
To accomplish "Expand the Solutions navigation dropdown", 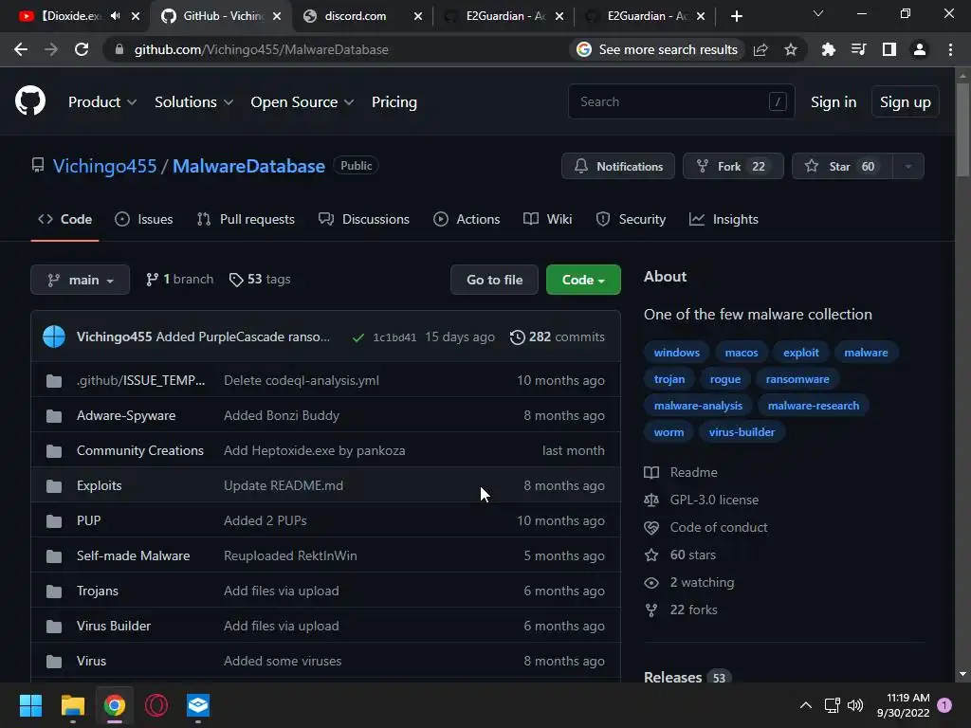I will [x=193, y=102].
